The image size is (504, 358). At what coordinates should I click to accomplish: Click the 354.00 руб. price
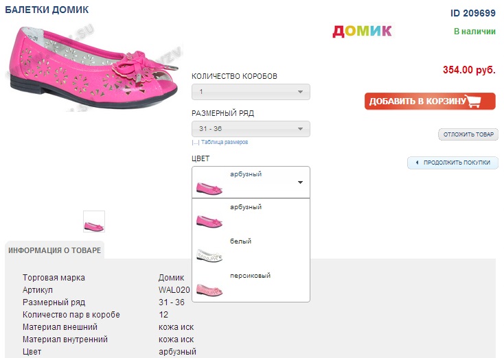click(x=469, y=70)
